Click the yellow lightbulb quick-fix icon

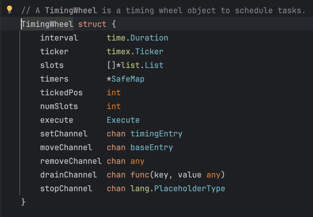click(10, 10)
